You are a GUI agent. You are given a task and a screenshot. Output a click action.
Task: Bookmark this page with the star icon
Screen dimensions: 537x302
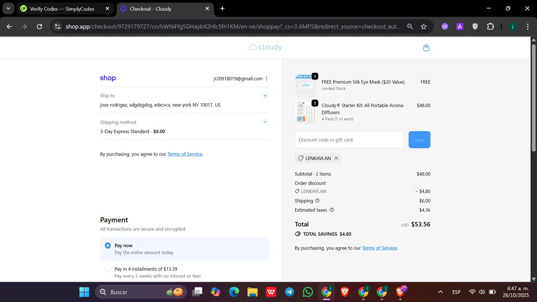(424, 26)
